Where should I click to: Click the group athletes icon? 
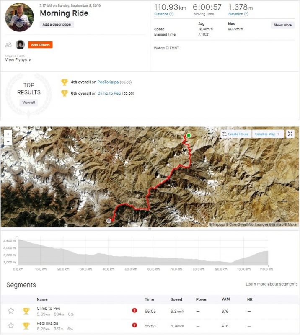(x=8, y=45)
